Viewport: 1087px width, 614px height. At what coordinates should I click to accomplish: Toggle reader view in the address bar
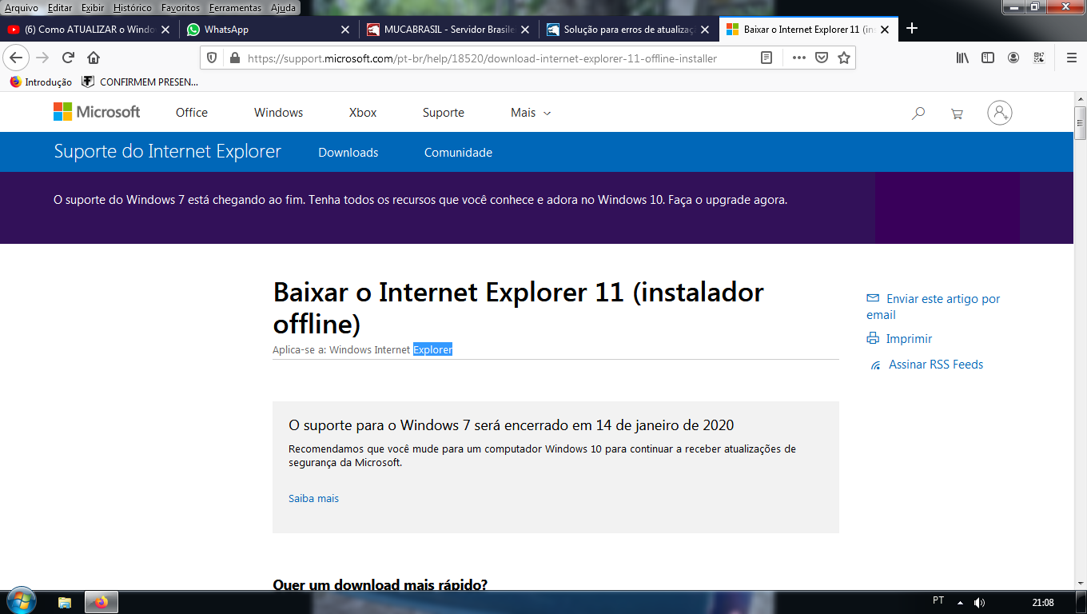pos(766,58)
